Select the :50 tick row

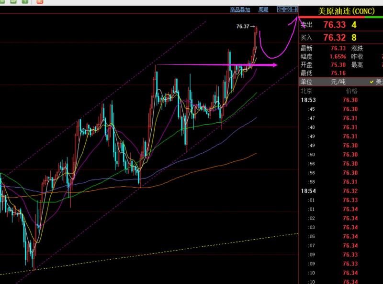(x=341, y=155)
